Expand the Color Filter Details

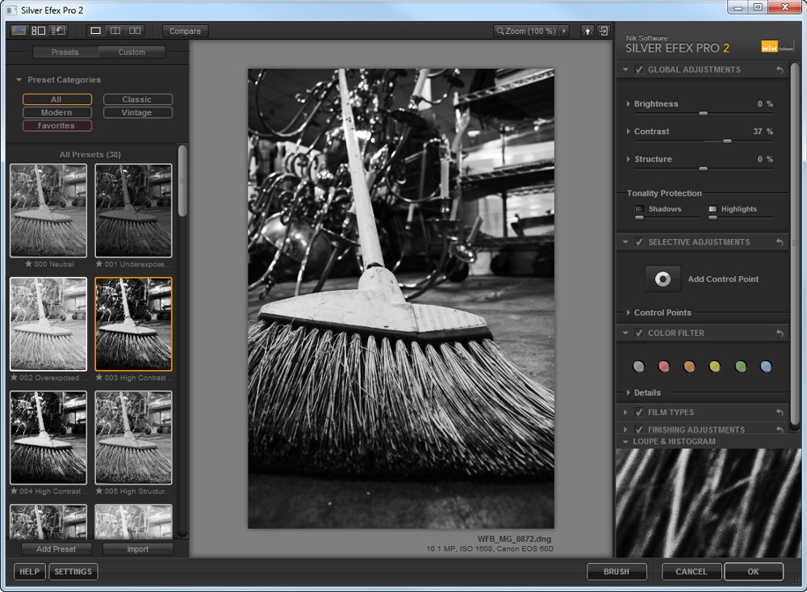[x=628, y=393]
